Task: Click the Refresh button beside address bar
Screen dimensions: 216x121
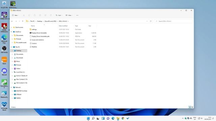Action: pyautogui.click(x=151, y=21)
